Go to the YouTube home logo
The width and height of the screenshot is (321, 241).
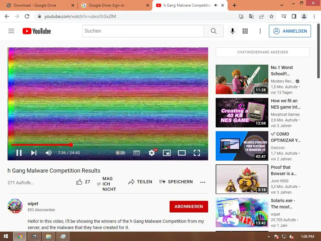click(x=37, y=31)
